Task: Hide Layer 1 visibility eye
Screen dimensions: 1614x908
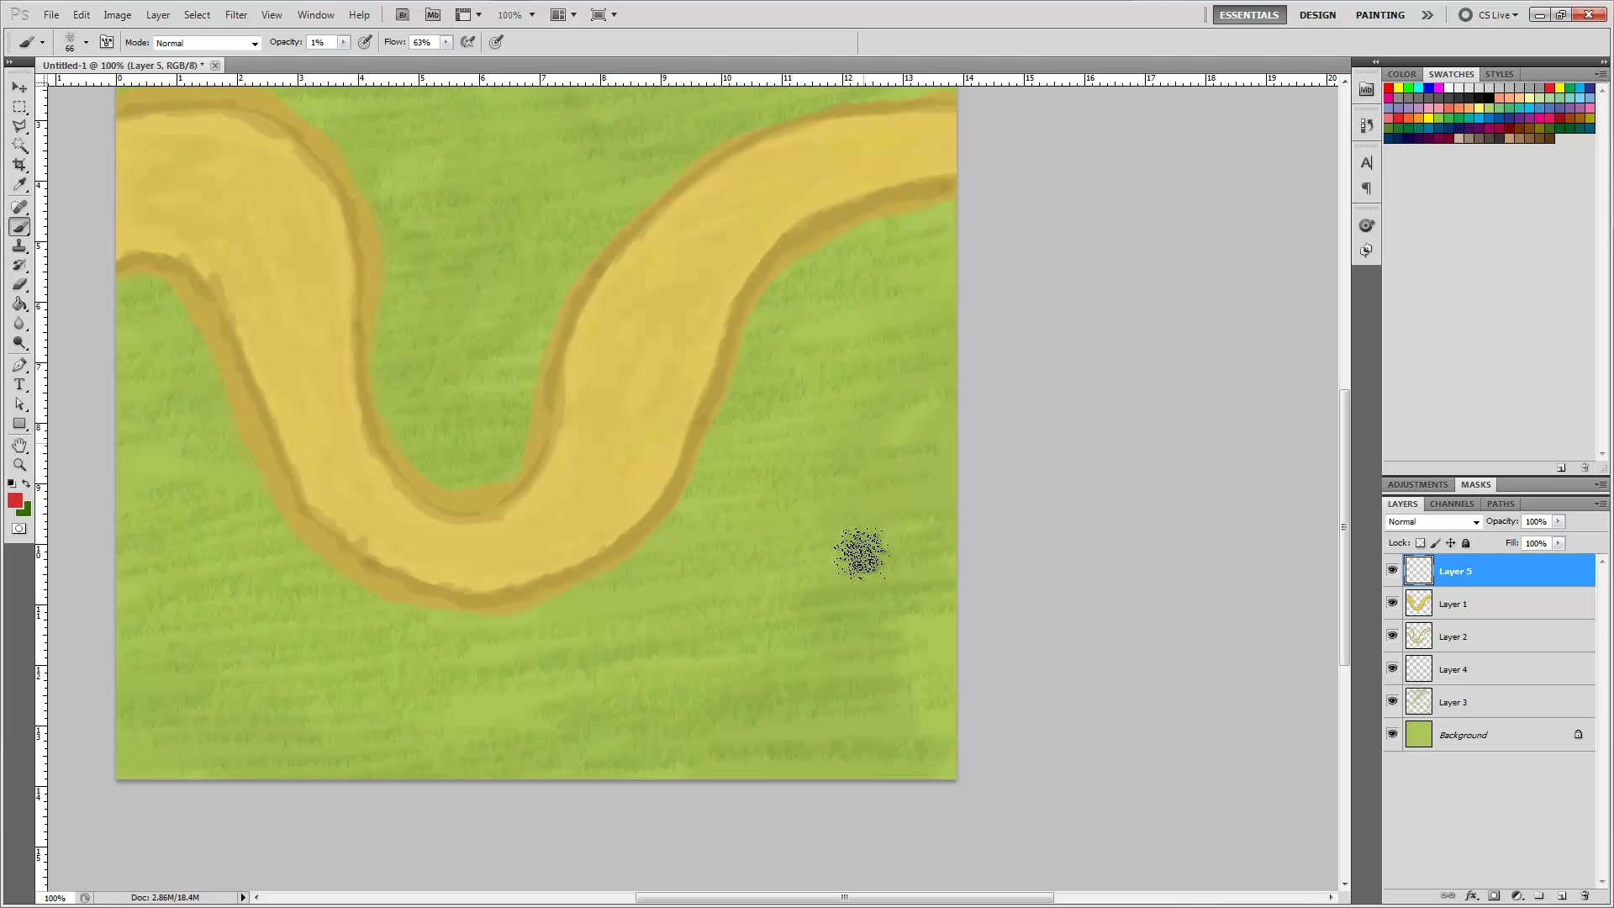Action: tap(1392, 604)
